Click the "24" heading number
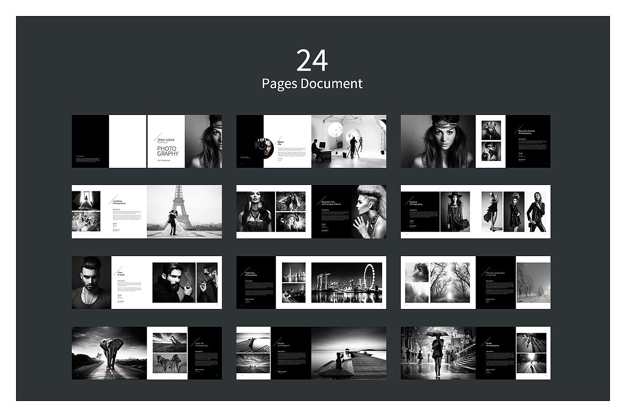 click(x=312, y=60)
